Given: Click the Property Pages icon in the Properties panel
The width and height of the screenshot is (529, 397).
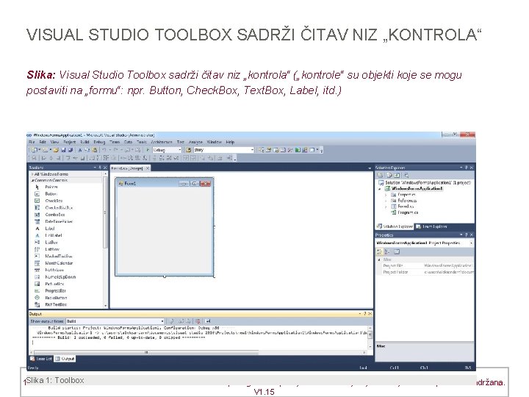Looking at the screenshot, I should pyautogui.click(x=397, y=251).
